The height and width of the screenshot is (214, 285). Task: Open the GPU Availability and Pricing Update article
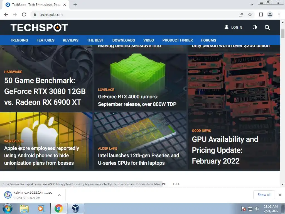225,150
